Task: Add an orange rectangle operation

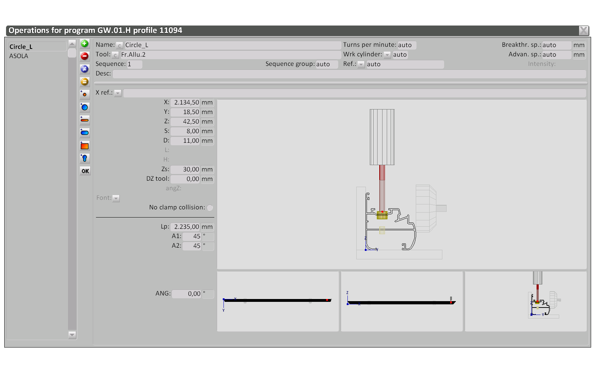Action: [85, 146]
